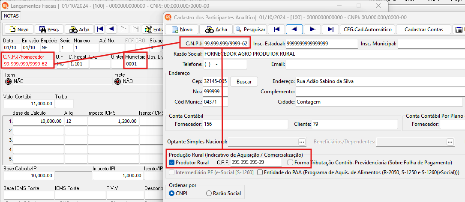
Task: Enable Forma Tributação Contrib. Previdenciaria checkbox
Action: [x=290, y=163]
